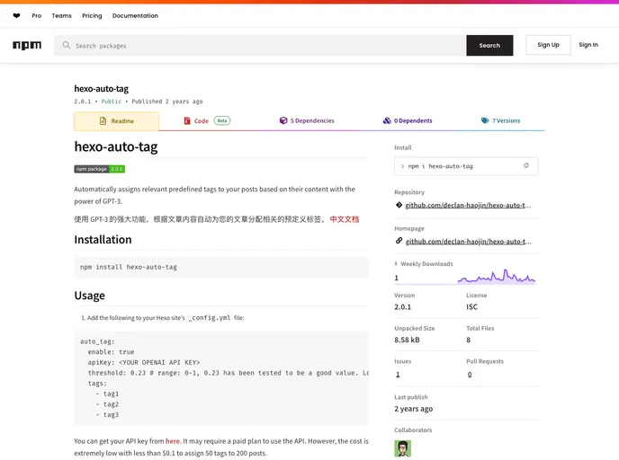Click the Weekly Downloads arrow icon
This screenshot has width=619, height=460.
[x=396, y=264]
